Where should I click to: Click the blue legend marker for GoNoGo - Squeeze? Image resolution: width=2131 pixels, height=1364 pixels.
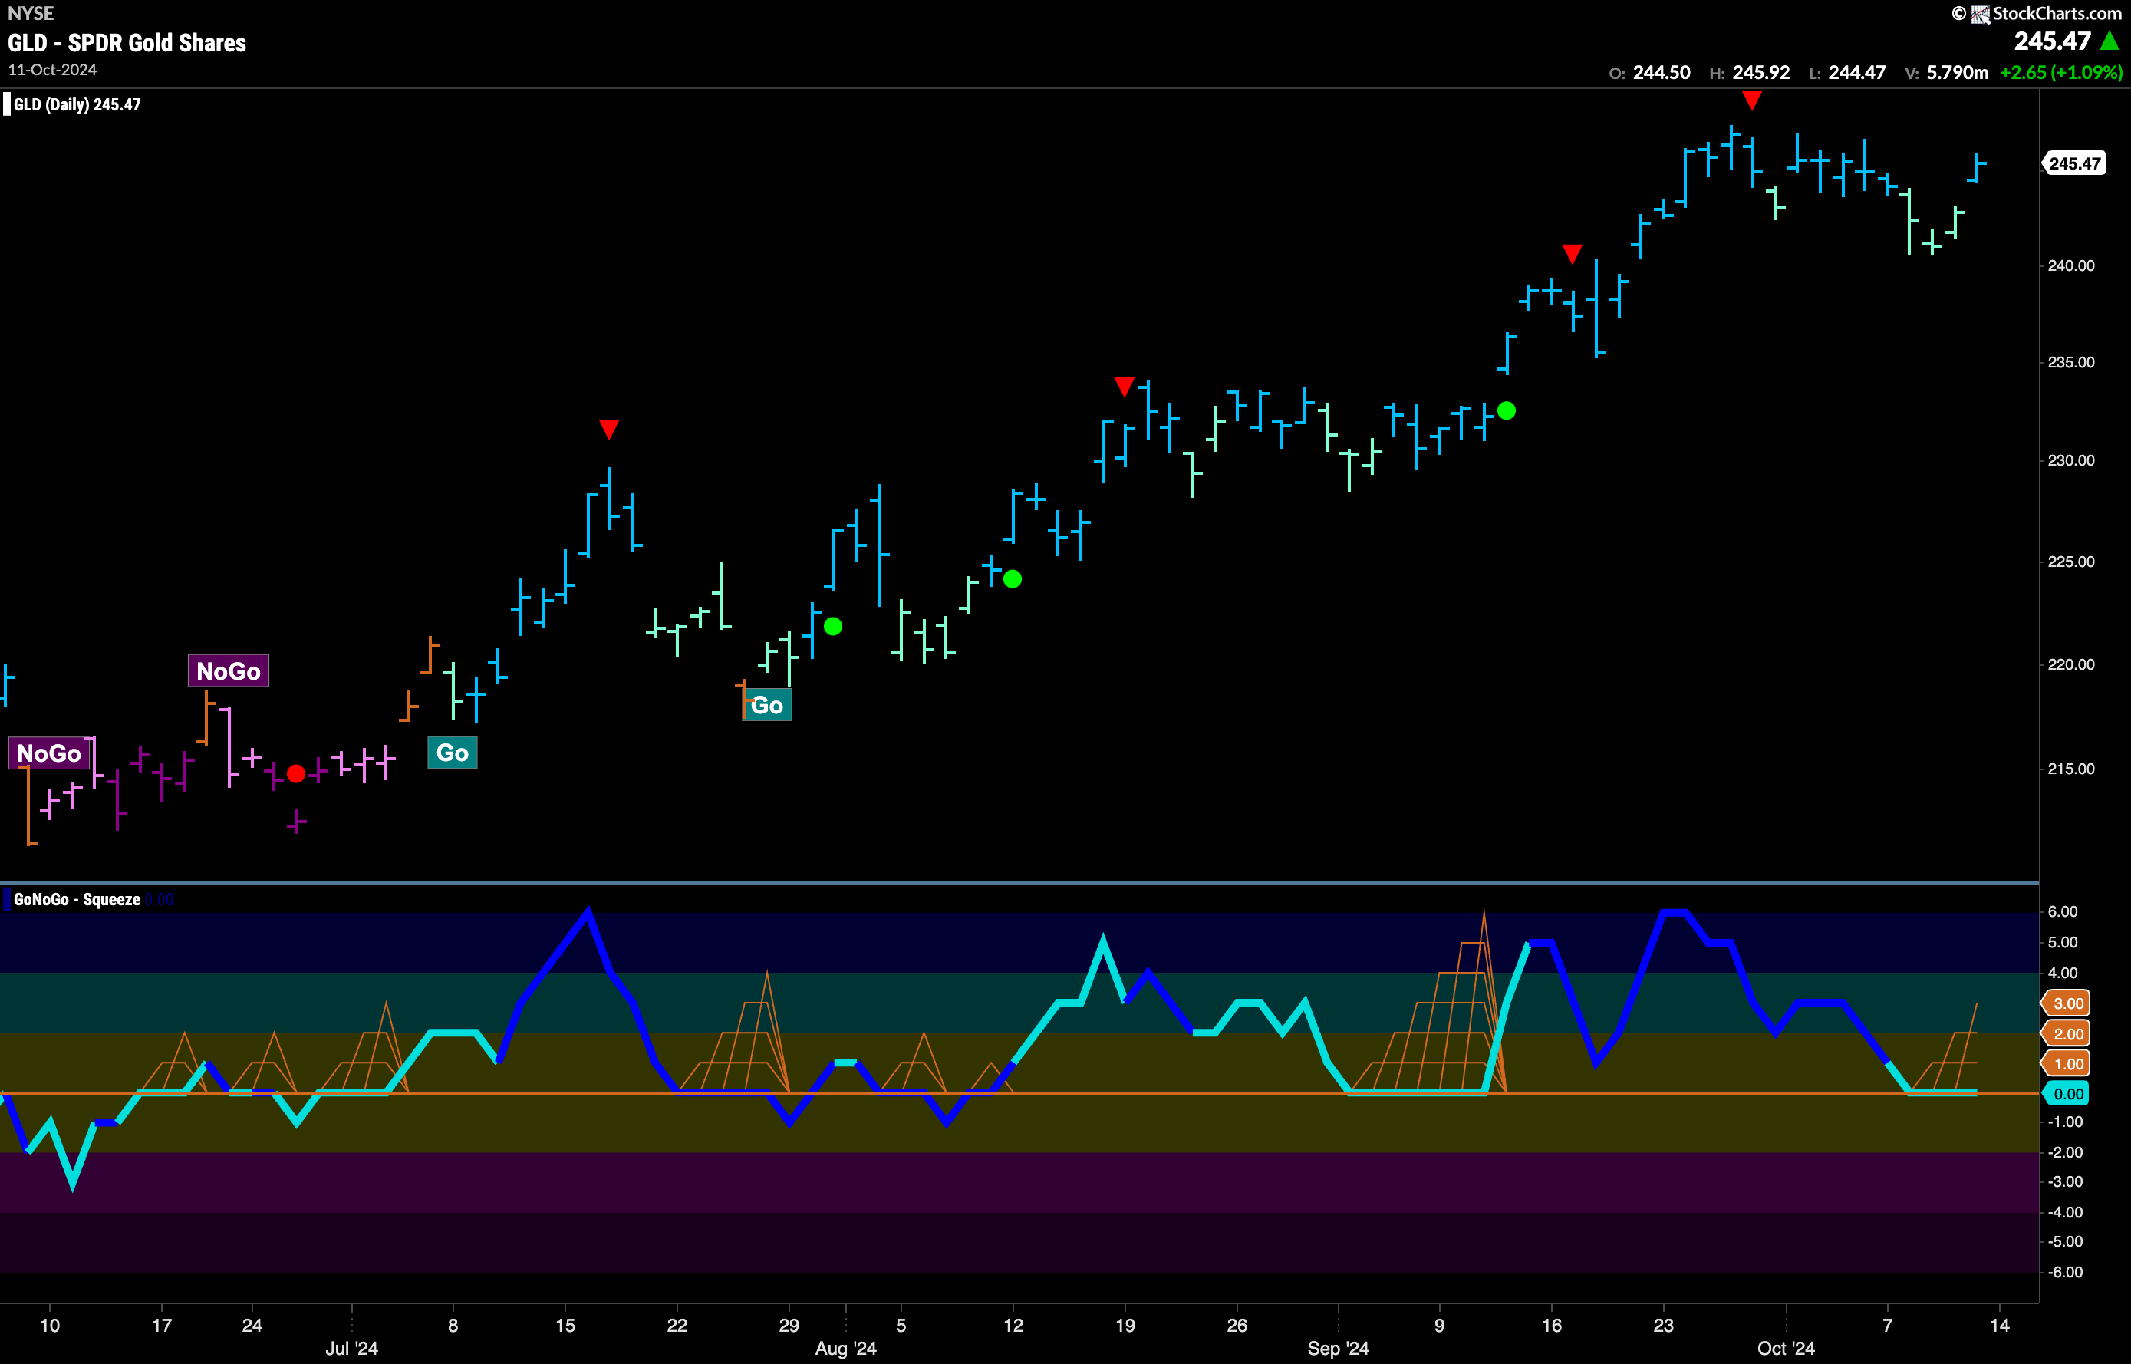pos(7,899)
